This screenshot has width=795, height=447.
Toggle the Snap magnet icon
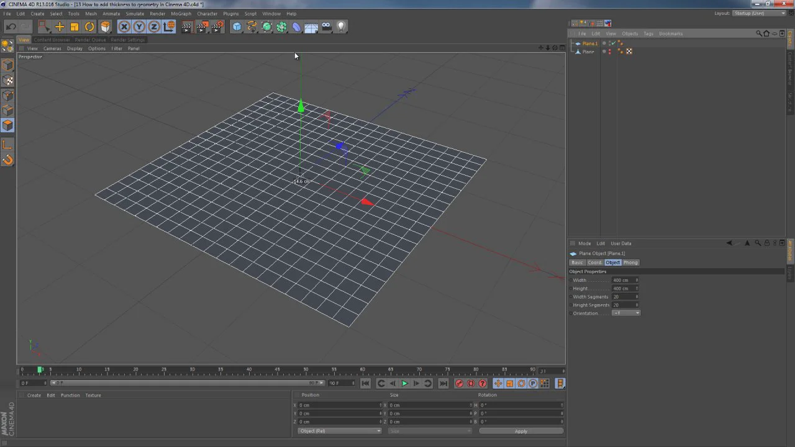click(x=8, y=160)
